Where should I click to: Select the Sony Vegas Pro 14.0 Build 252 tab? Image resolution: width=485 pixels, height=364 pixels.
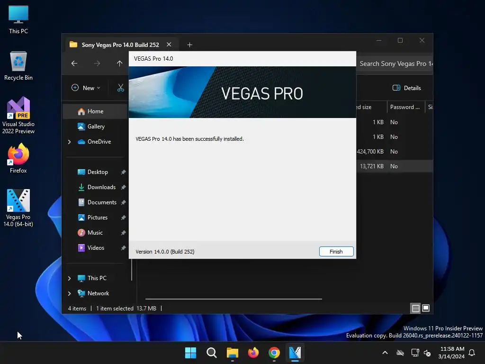click(120, 45)
